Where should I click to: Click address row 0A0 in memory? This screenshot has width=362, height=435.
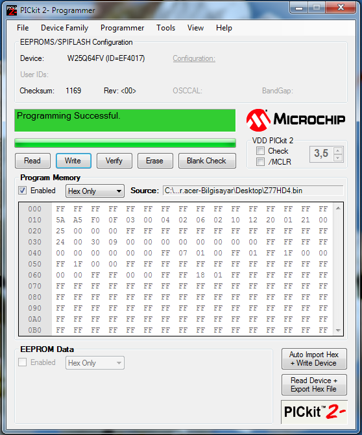34,320
